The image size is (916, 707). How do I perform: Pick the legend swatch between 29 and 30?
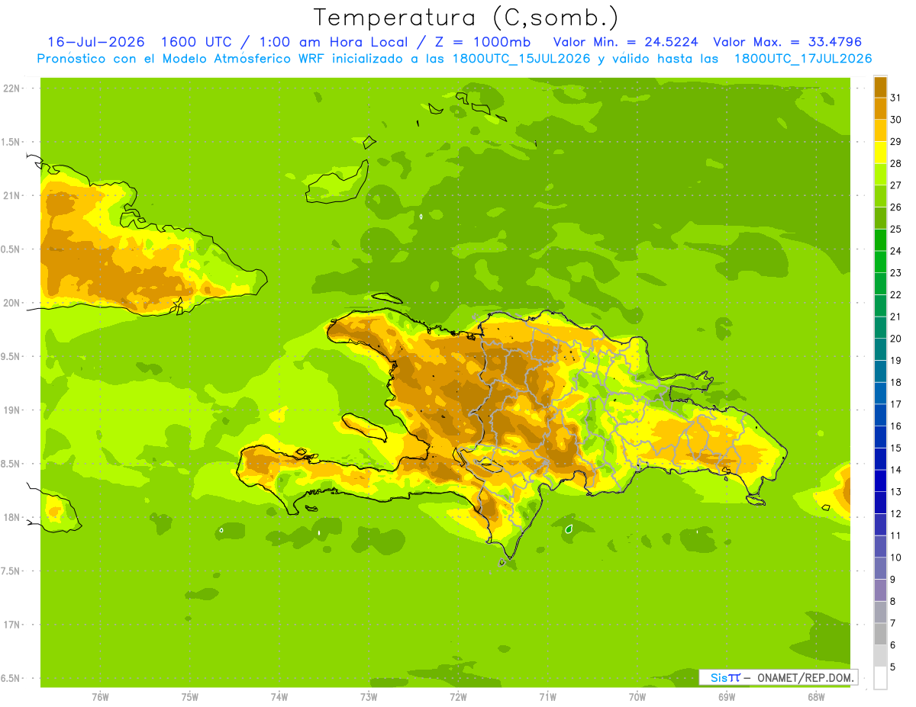point(880,130)
